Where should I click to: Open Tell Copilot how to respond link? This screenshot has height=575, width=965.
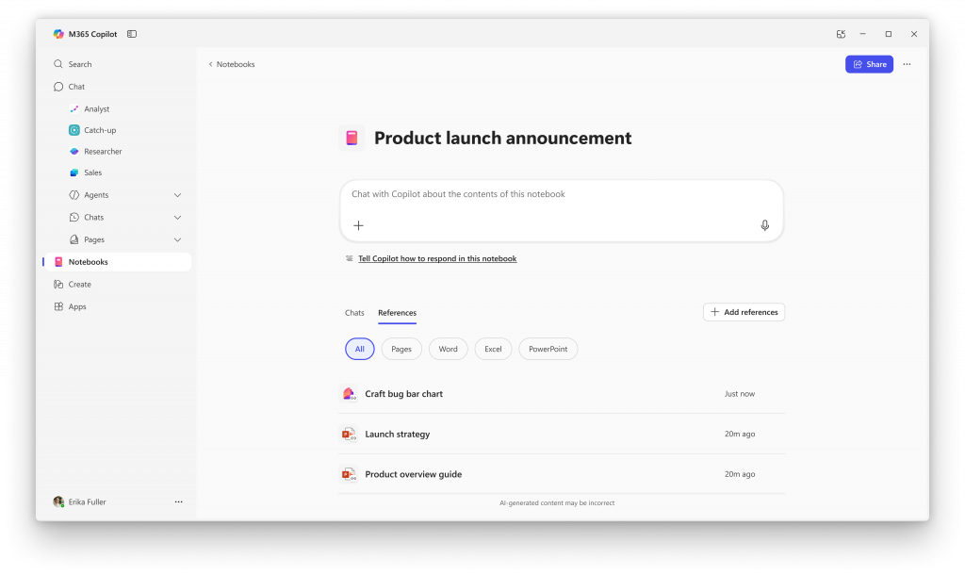pyautogui.click(x=437, y=258)
